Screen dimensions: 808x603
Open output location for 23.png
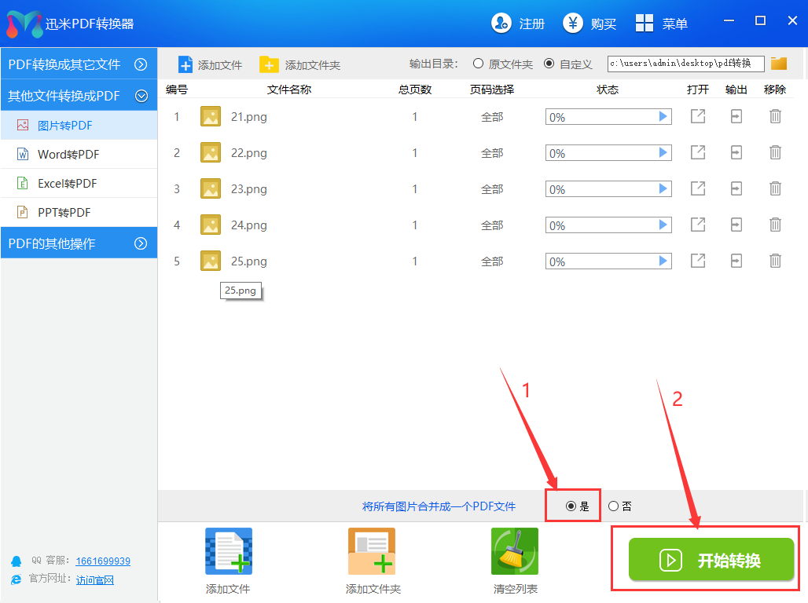click(736, 189)
